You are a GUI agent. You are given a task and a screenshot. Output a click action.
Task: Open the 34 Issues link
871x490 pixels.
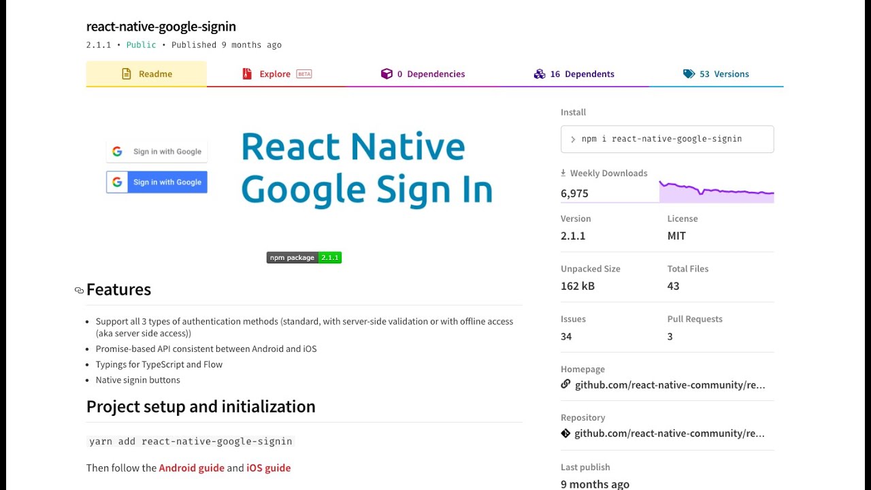pyautogui.click(x=566, y=336)
